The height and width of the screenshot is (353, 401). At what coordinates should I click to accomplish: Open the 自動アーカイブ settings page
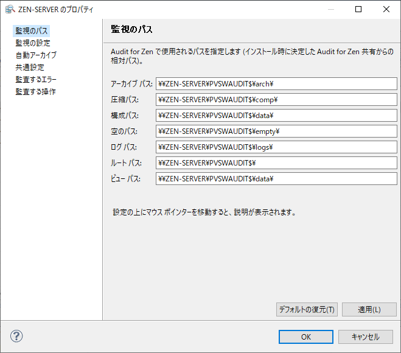[x=36, y=55]
